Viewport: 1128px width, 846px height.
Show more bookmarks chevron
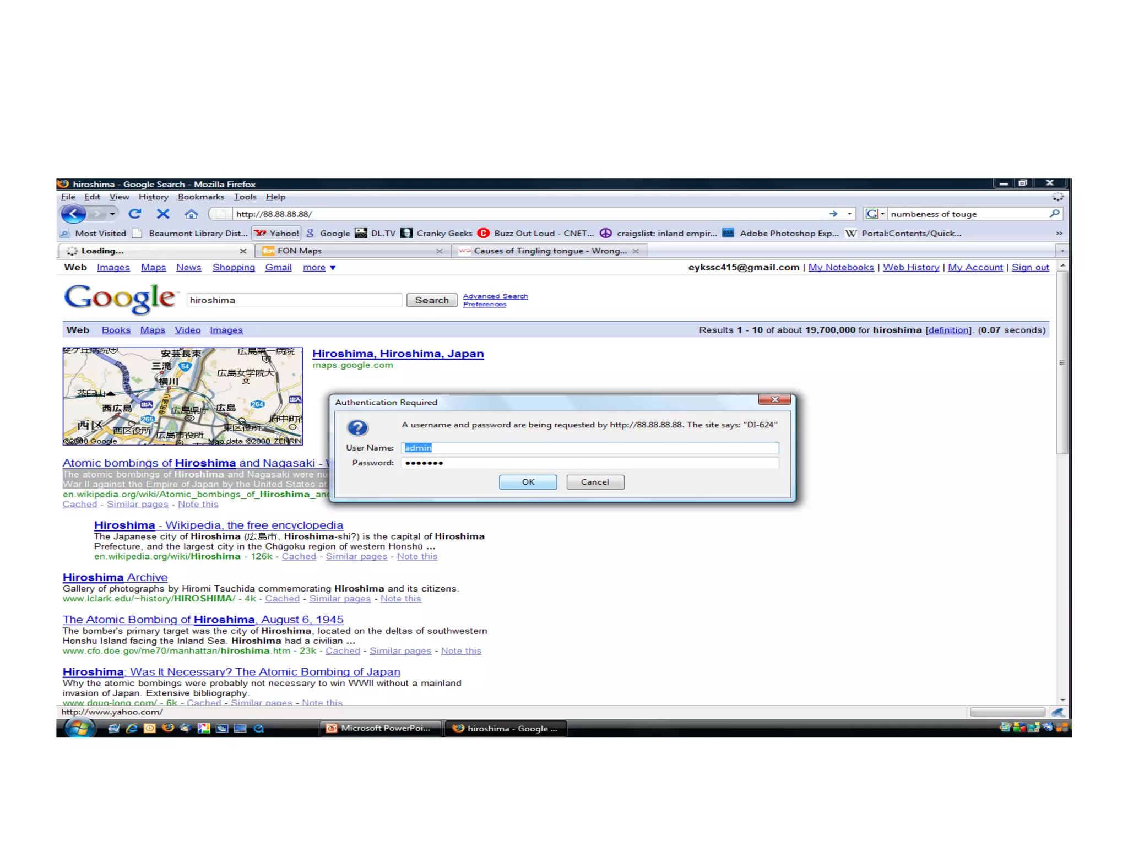pyautogui.click(x=1059, y=233)
